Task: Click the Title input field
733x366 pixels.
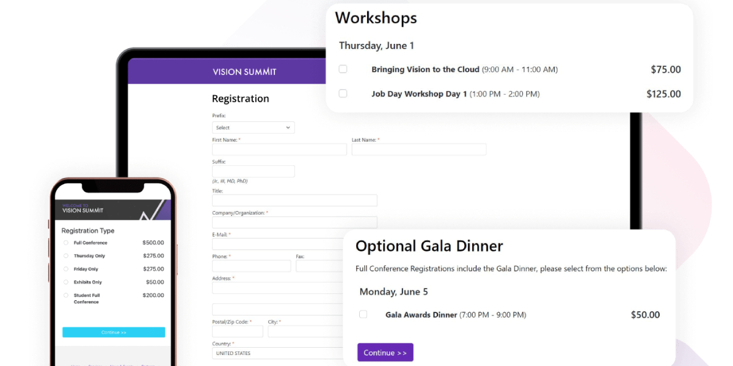Action: [x=294, y=200]
